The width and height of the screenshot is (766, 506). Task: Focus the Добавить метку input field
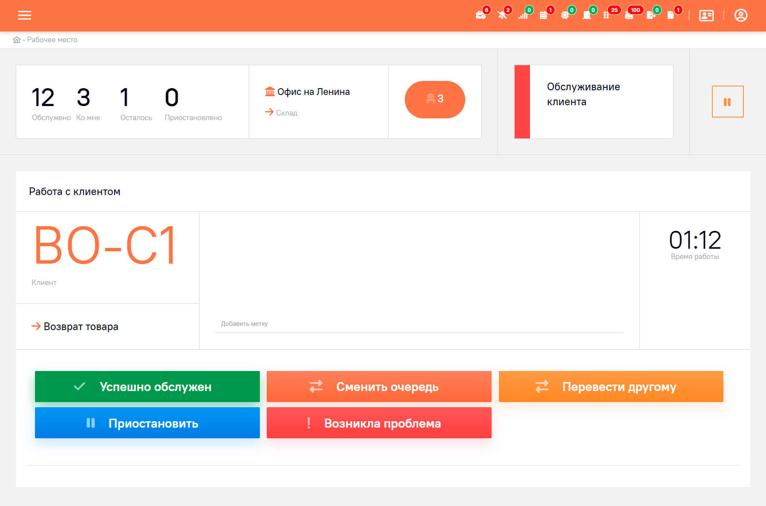(419, 324)
